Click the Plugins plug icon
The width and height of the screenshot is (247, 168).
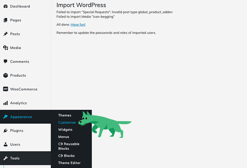click(5, 131)
